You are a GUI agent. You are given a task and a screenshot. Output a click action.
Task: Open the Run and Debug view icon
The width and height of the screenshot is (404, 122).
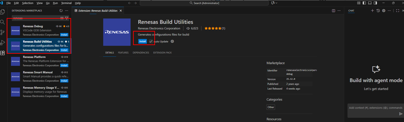pos(3,42)
